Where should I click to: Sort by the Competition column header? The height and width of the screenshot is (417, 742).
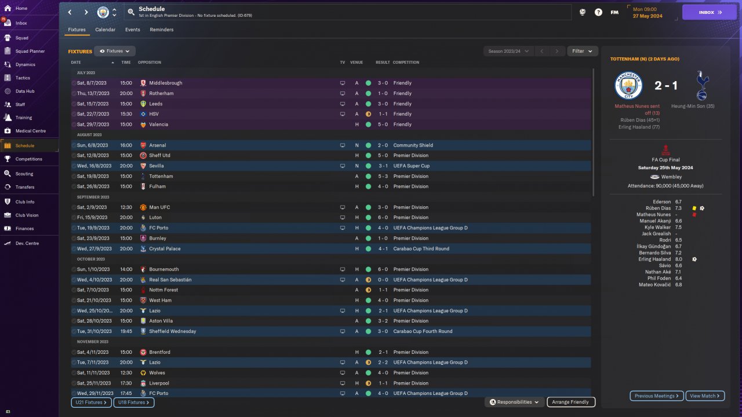click(406, 63)
